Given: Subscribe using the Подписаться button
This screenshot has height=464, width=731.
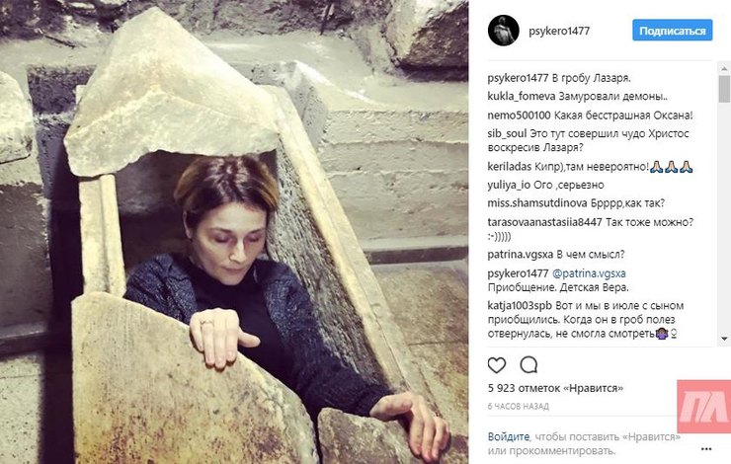Looking at the screenshot, I should point(673,31).
